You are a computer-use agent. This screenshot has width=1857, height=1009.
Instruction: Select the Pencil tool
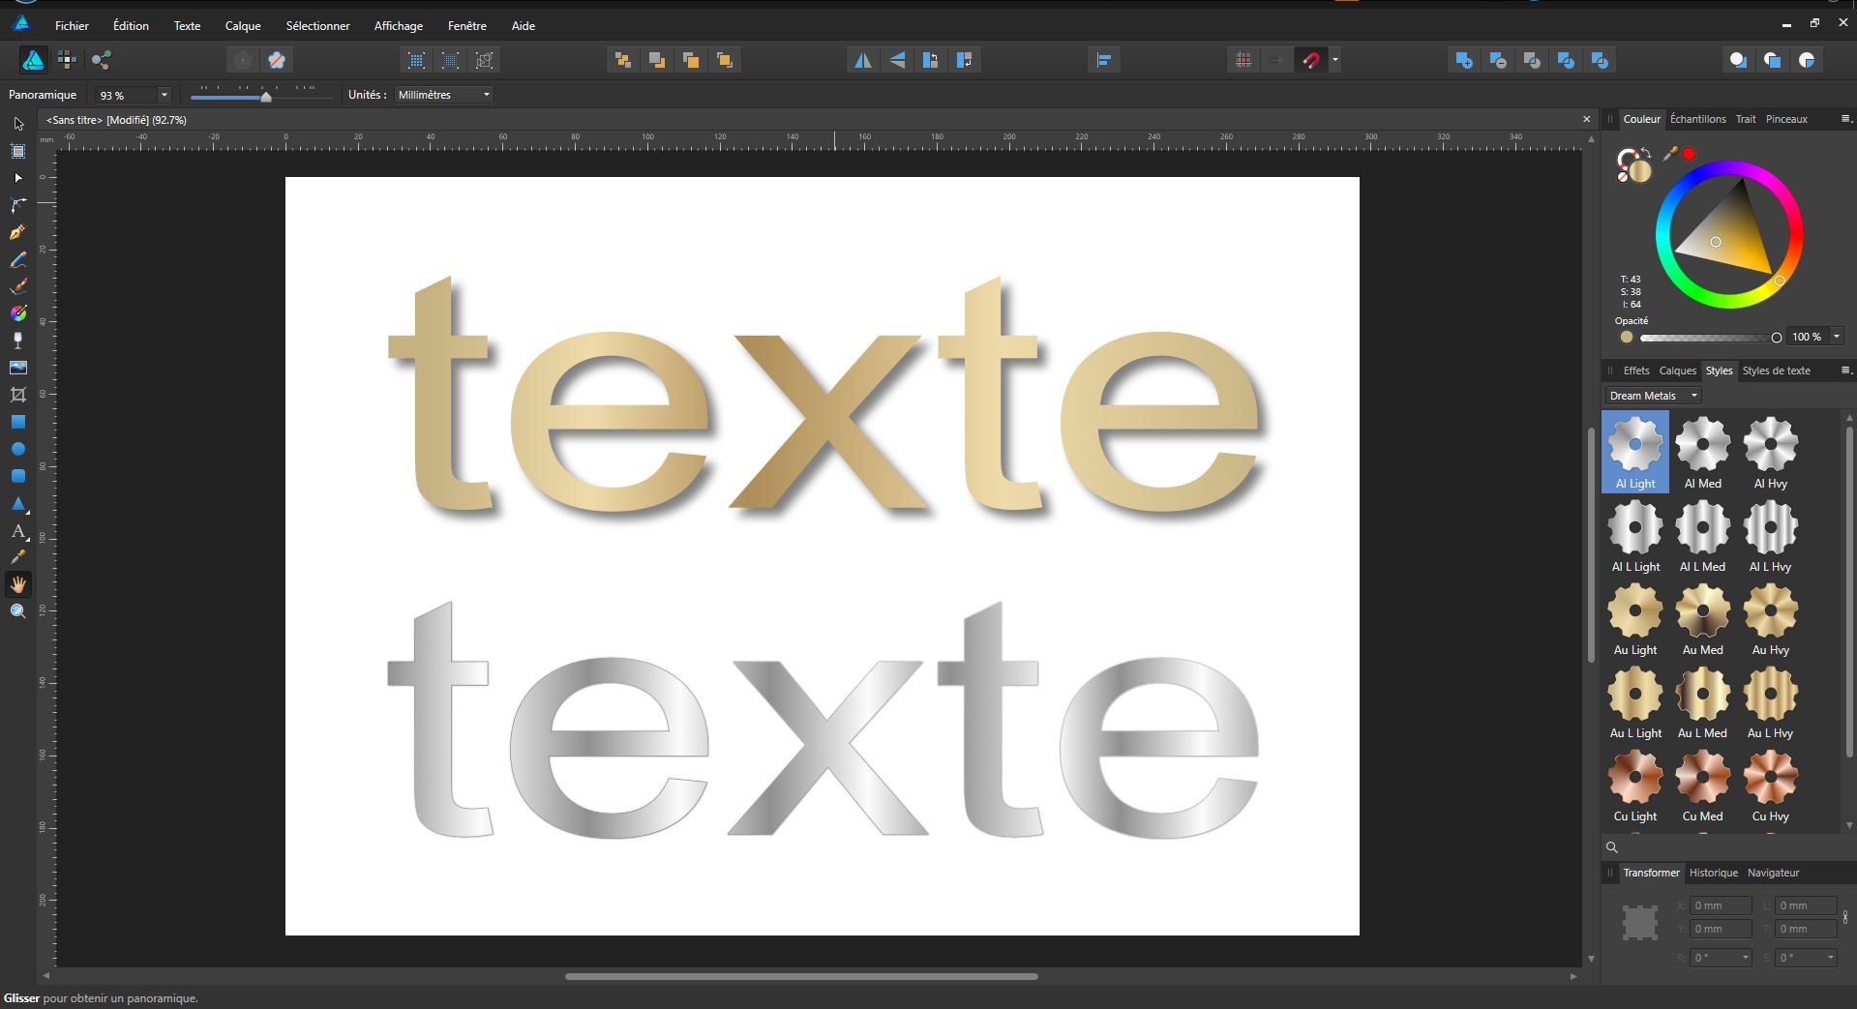coord(18,259)
